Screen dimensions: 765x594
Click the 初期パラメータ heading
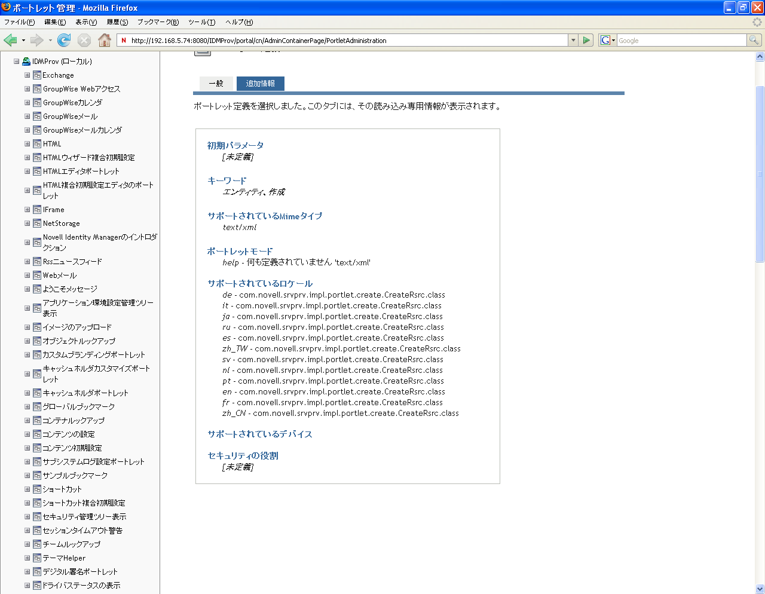235,145
